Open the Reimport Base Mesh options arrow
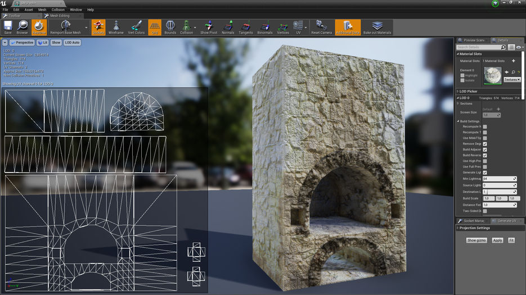This screenshot has width=526, height=295. click(86, 28)
